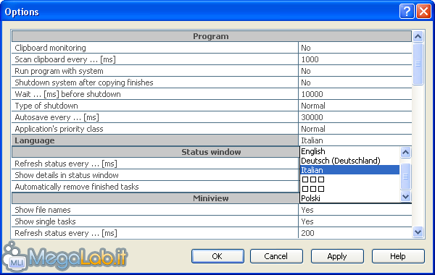Select Refresh status row under Miniview
This screenshot has width=435, height=275.
click(x=155, y=233)
